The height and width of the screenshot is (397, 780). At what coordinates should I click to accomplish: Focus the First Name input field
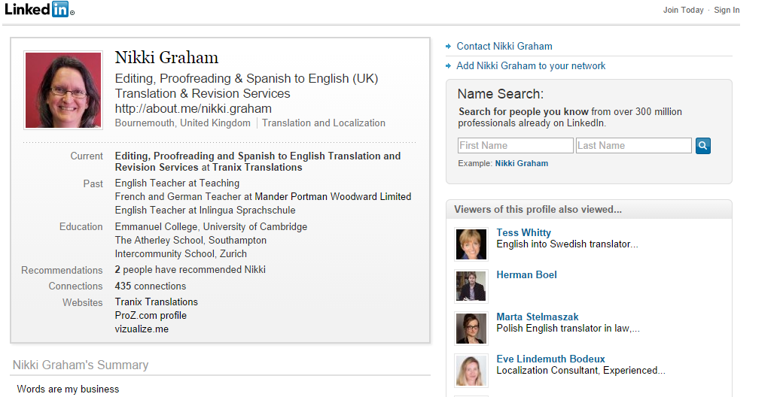[x=515, y=146]
